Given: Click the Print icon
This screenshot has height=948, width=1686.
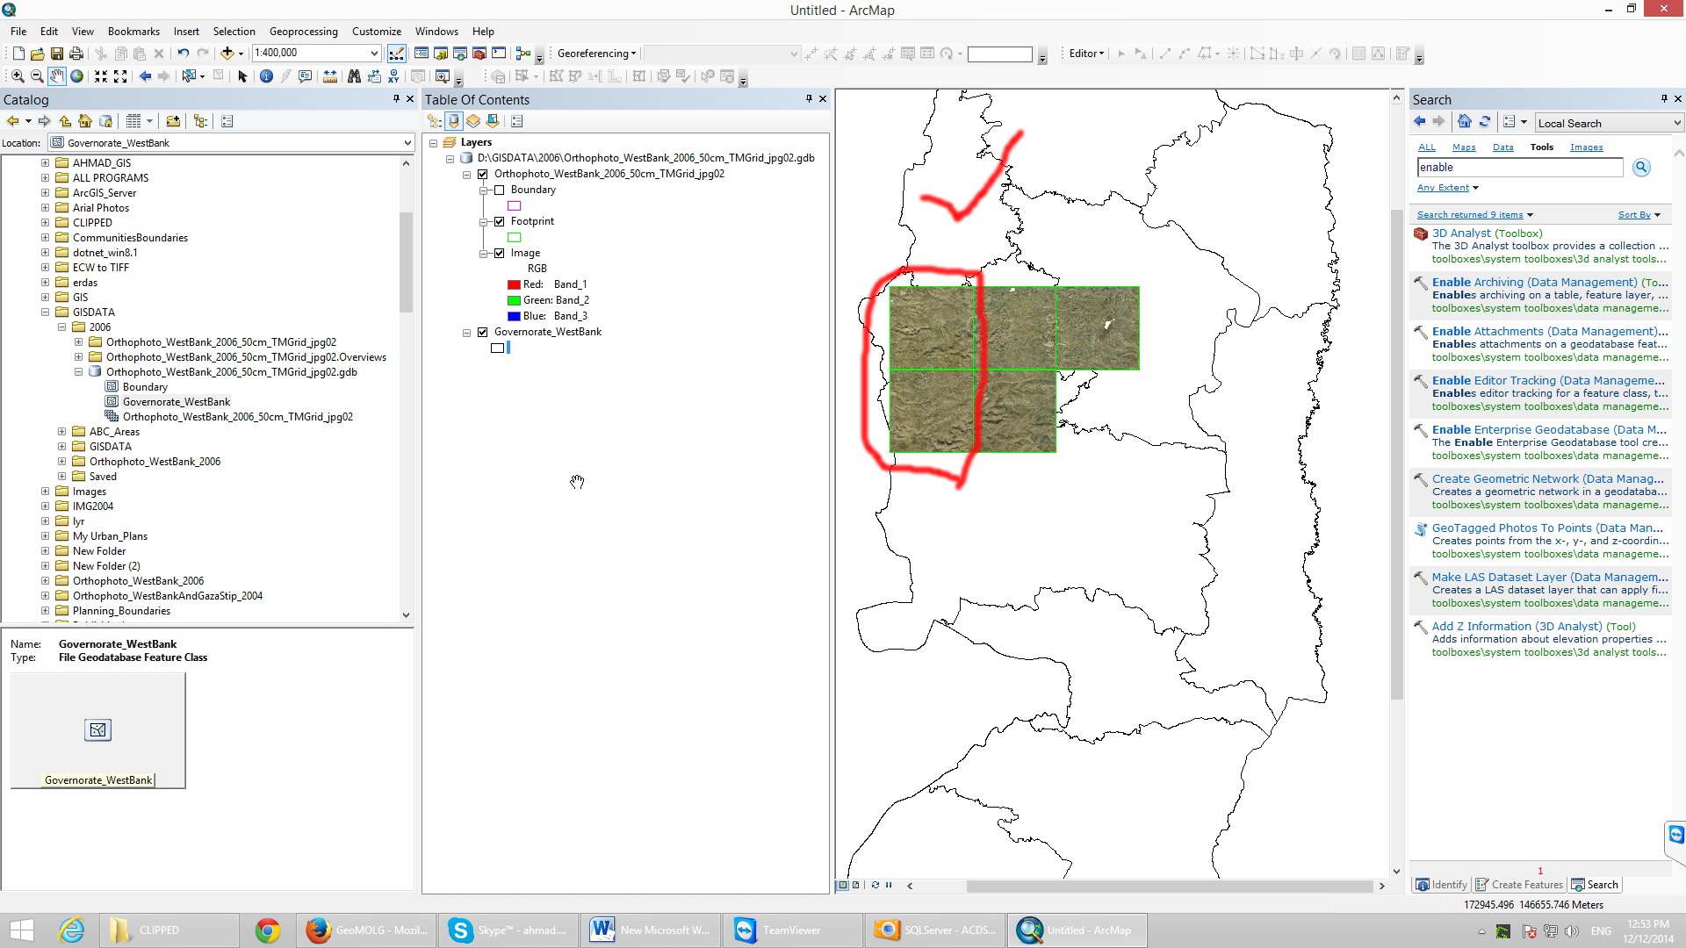Looking at the screenshot, I should click(76, 54).
